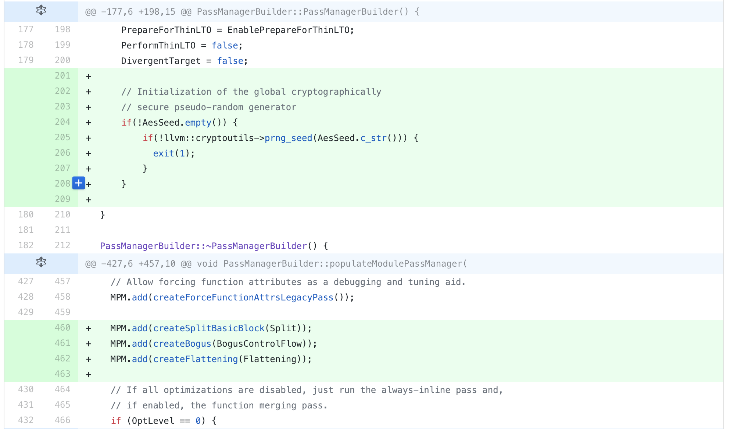Click blue add-comment plus on line 208
The width and height of the screenshot is (730, 429).
[x=79, y=183]
